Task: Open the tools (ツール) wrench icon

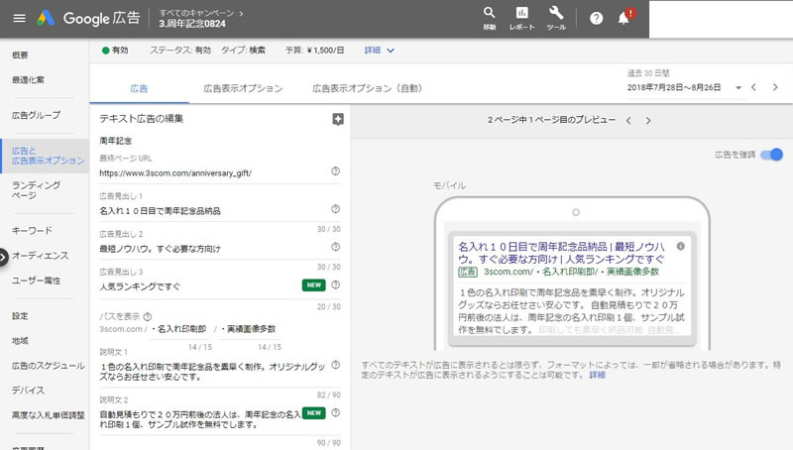Action: (556, 14)
